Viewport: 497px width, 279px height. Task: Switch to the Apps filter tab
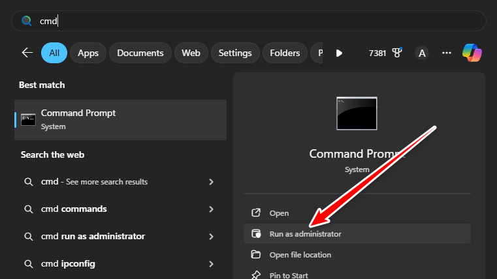tap(88, 53)
